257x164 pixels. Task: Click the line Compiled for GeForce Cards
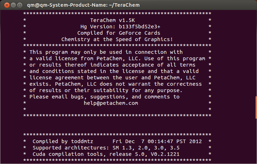point(119,33)
